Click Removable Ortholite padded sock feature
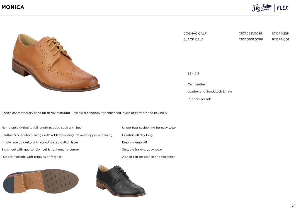Viewport: 301px width, 209px height. (42, 128)
